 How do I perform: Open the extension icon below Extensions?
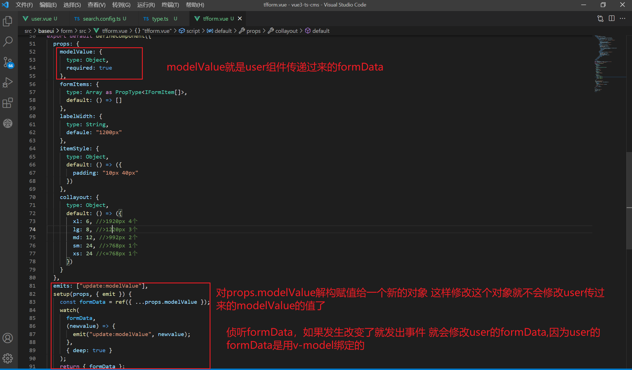point(8,123)
